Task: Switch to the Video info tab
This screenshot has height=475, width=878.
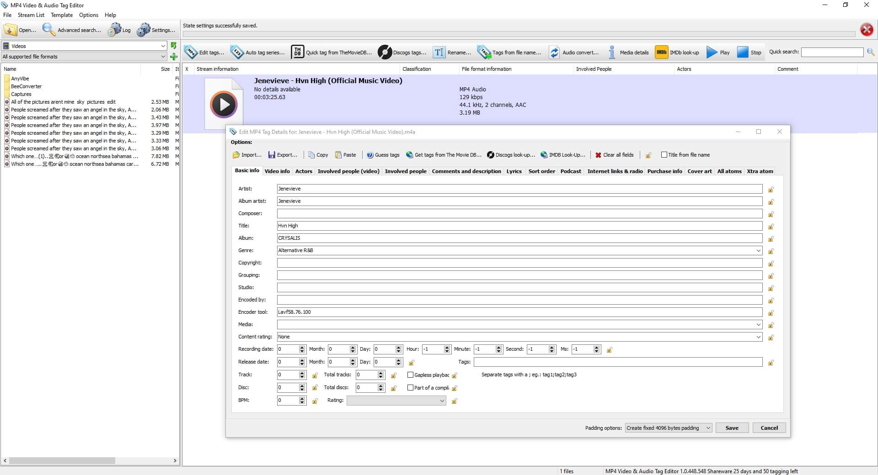Action: click(x=277, y=171)
